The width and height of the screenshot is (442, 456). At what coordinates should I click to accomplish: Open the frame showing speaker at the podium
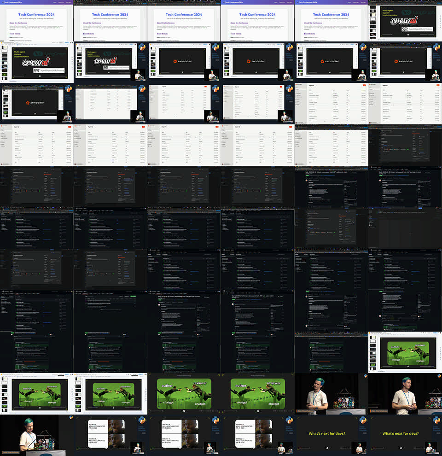tap(37, 435)
